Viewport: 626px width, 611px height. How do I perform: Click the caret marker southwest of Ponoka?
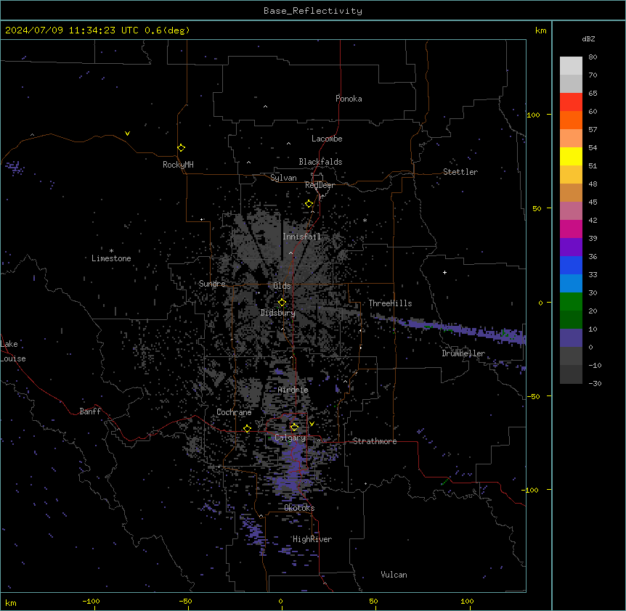click(x=266, y=107)
